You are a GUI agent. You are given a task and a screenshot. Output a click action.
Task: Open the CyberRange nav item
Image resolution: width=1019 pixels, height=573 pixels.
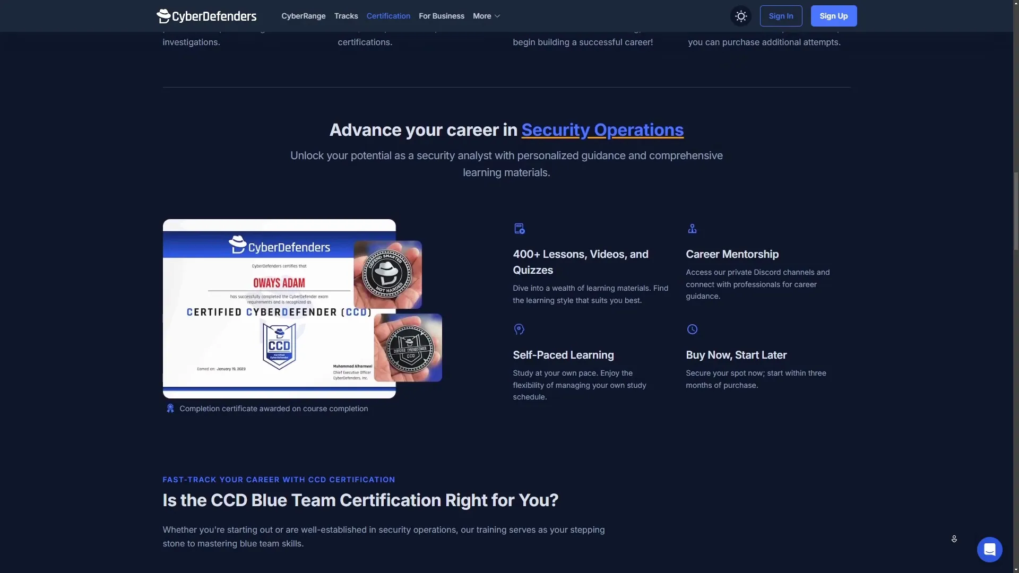coord(303,16)
